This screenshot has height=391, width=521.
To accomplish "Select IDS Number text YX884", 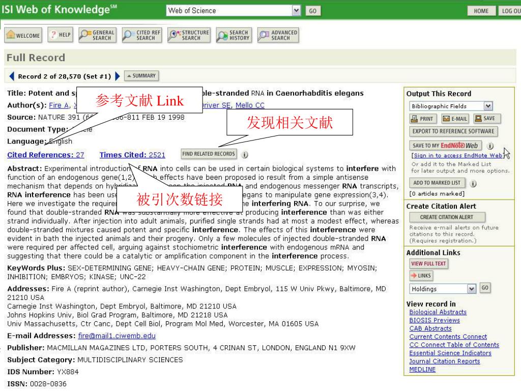I will (68, 372).
